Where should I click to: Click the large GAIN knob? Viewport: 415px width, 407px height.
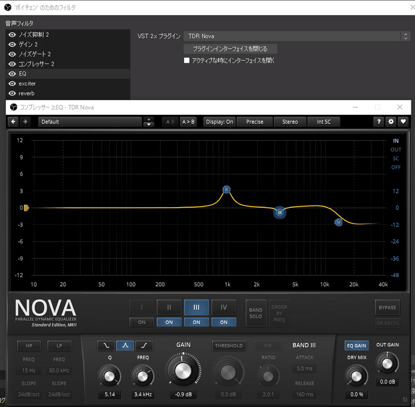click(183, 370)
